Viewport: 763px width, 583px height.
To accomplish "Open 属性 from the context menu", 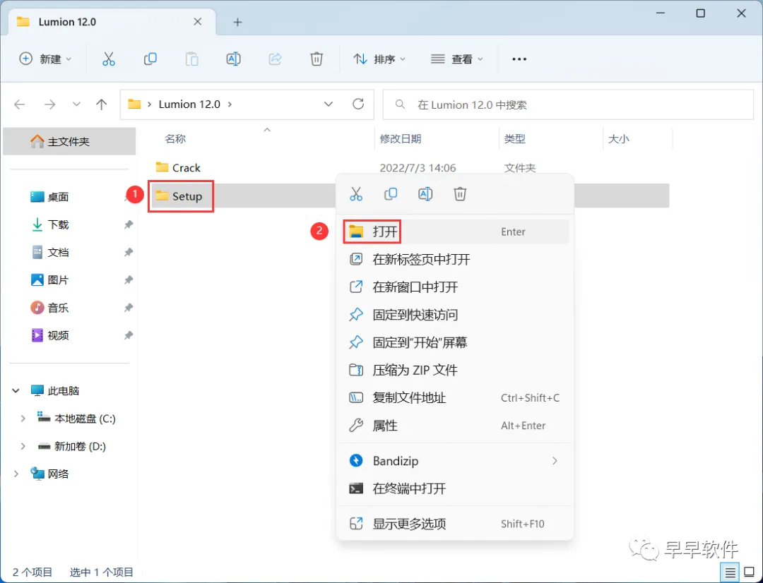I will (456, 426).
